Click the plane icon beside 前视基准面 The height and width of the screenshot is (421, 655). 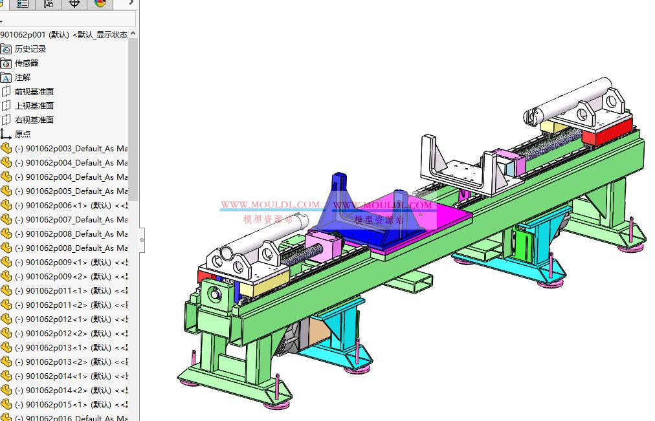6,91
